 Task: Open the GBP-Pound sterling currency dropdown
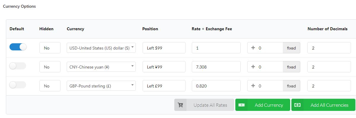click(101, 86)
